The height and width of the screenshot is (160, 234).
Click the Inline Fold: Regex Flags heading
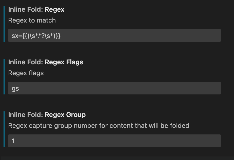(46, 62)
